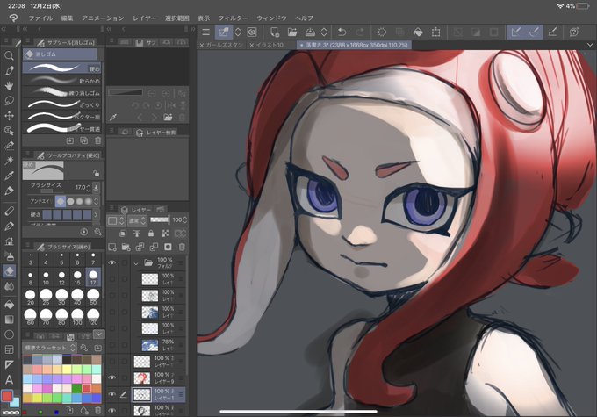Delete layer with trash icon in Layer panel
Viewport: 597px width, 417px height.
tap(182, 248)
